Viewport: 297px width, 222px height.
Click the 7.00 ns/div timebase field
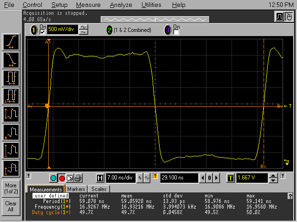click(x=121, y=178)
